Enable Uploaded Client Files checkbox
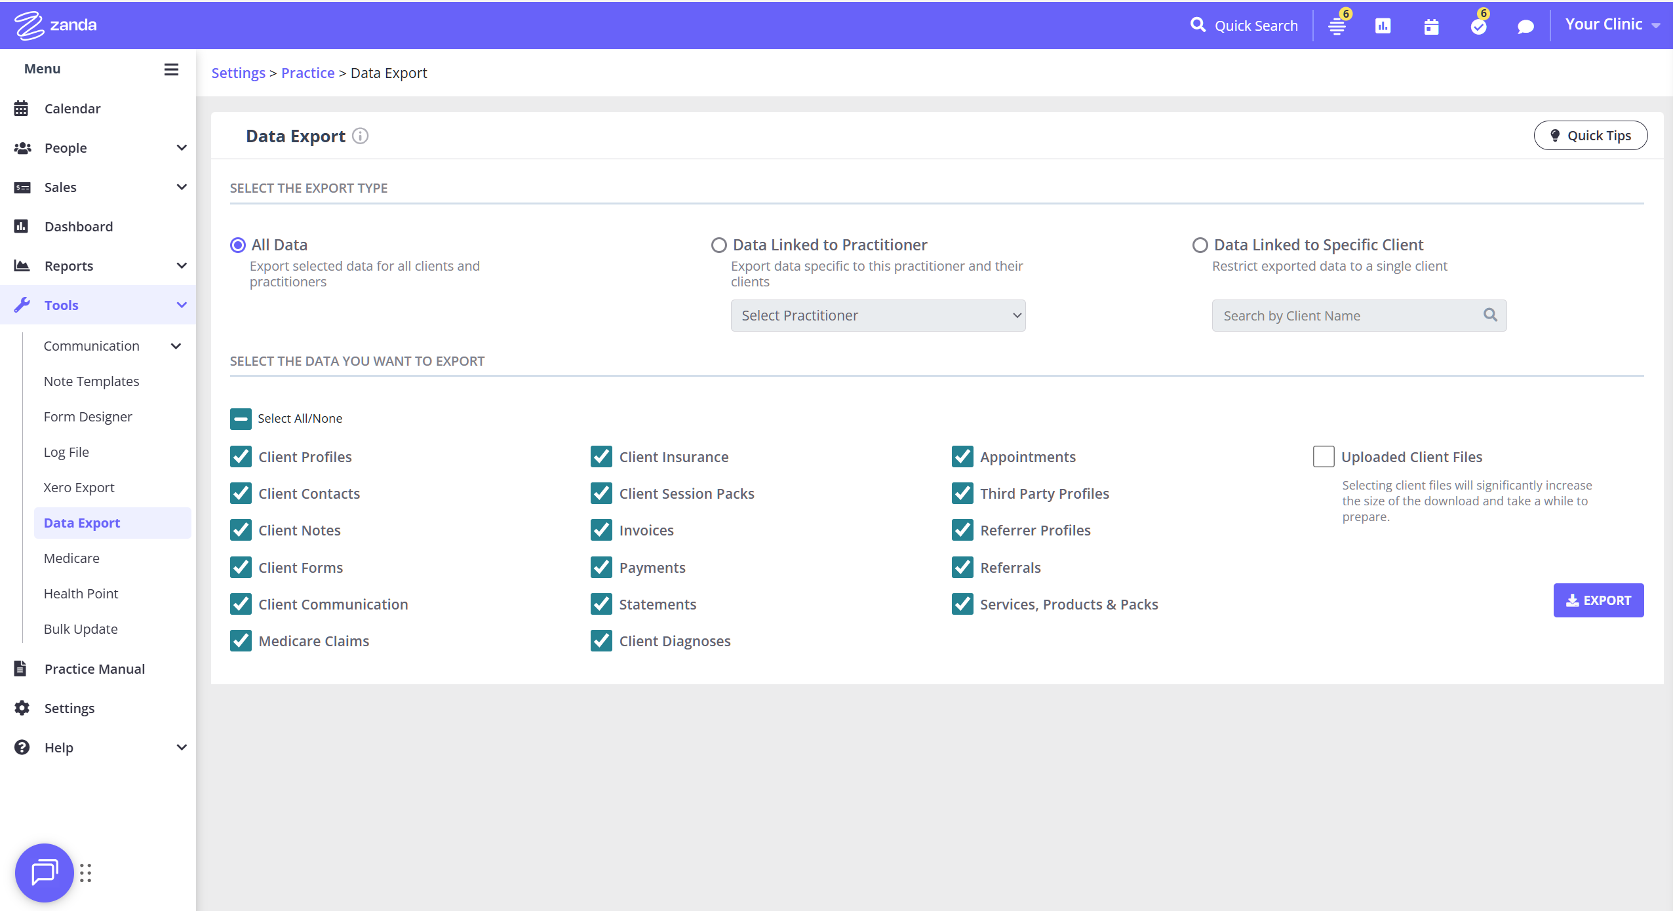 (1324, 457)
